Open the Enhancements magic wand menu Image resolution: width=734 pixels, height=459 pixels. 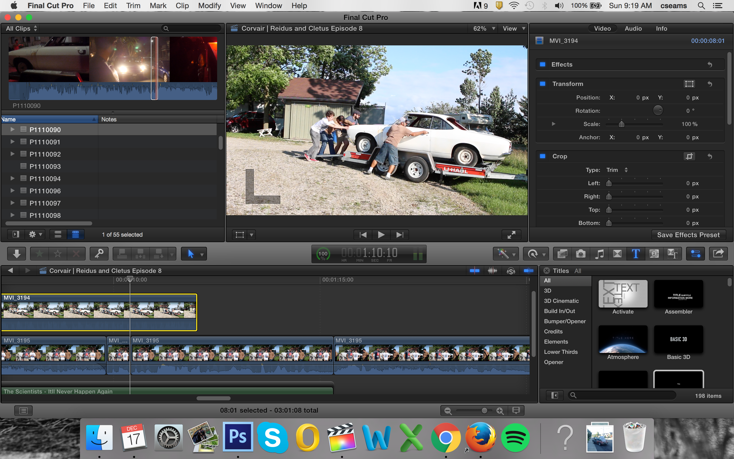pyautogui.click(x=506, y=254)
